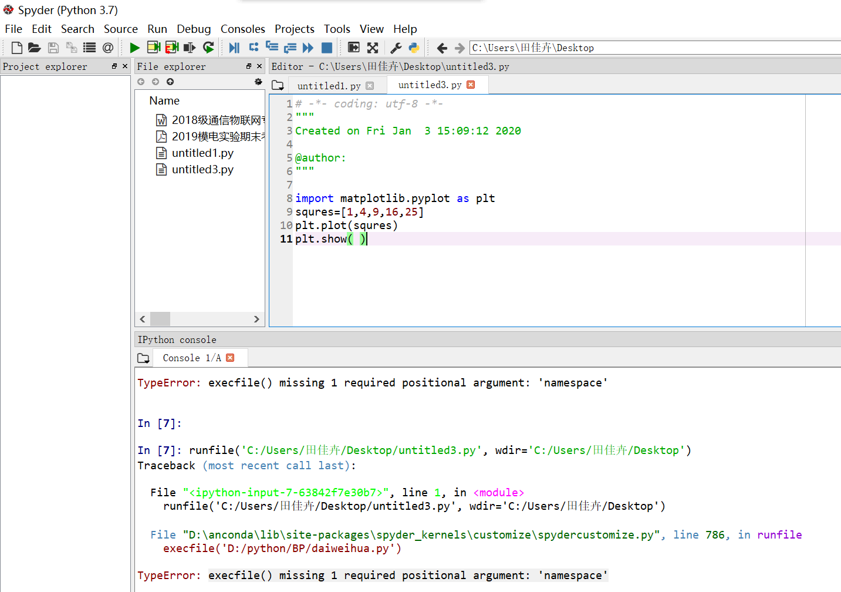
Task: Save the current file via floppy icon
Action: coord(53,48)
